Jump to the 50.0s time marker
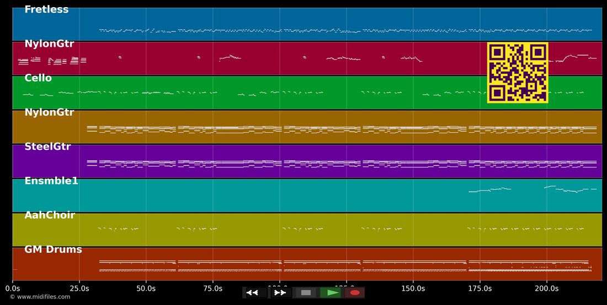The height and width of the screenshot is (305, 607). tap(146, 288)
